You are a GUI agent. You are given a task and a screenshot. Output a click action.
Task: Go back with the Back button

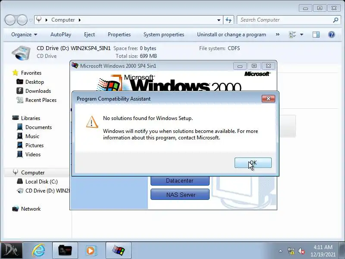pos(10,20)
